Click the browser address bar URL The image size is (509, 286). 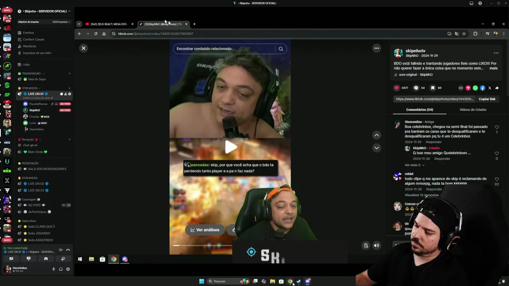coord(155,34)
